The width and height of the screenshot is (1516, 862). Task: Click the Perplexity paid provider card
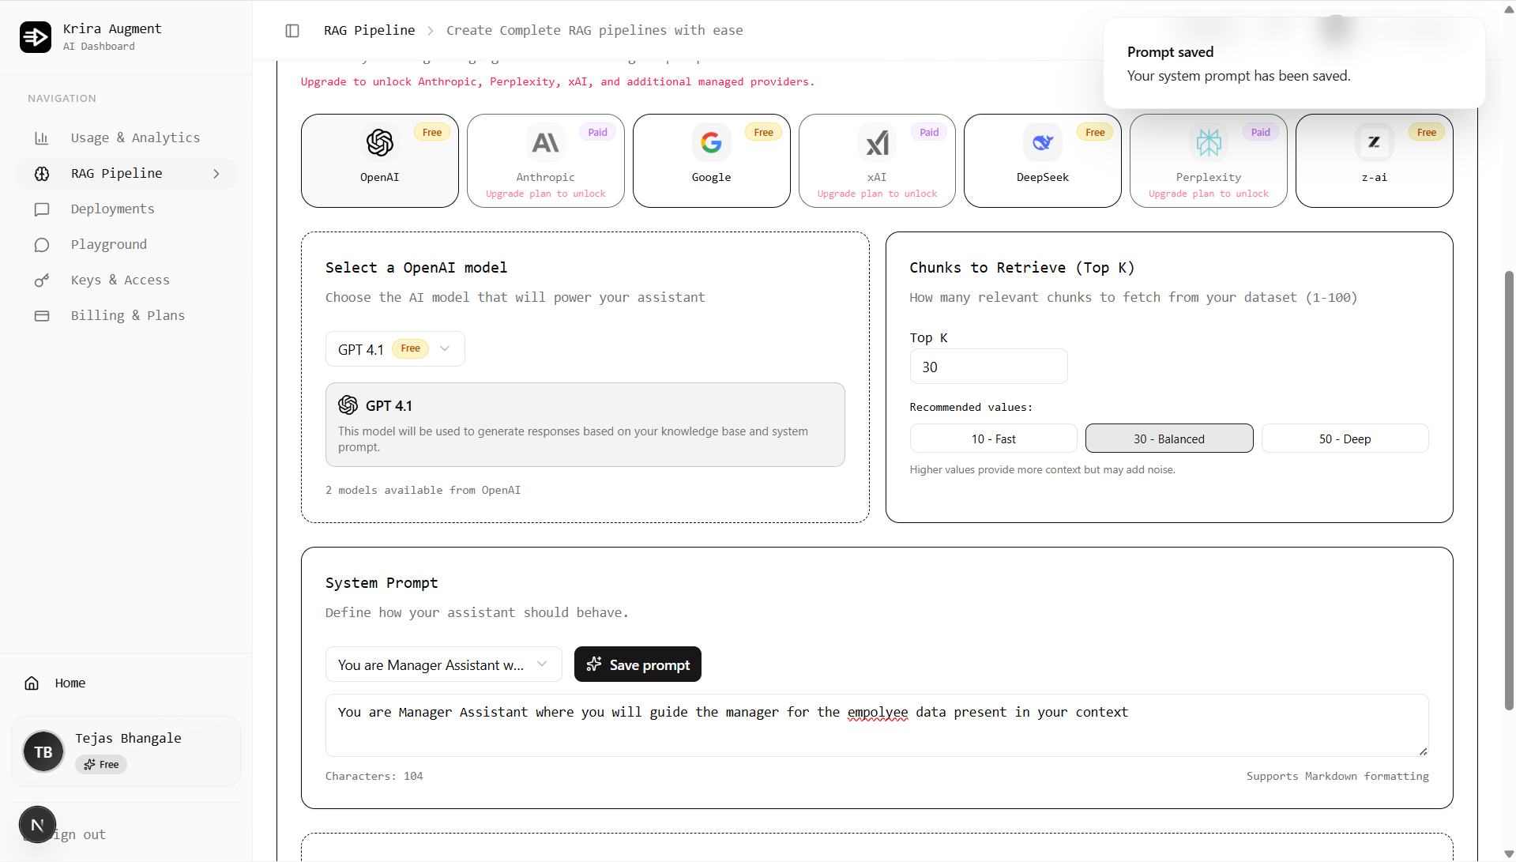[x=1209, y=161]
